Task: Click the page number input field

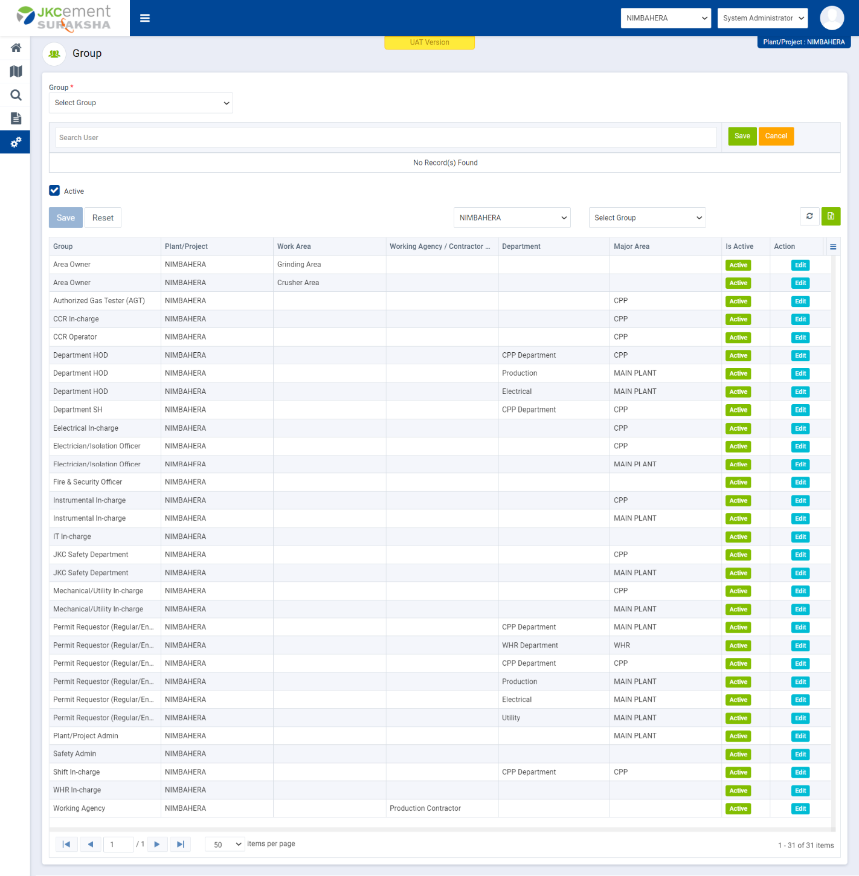Action: coord(118,844)
